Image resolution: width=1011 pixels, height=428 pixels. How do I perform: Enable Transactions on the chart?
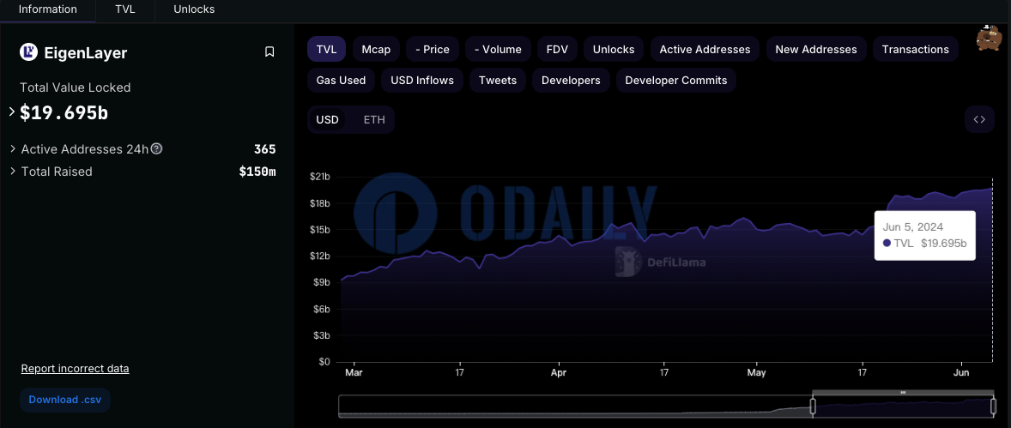915,49
